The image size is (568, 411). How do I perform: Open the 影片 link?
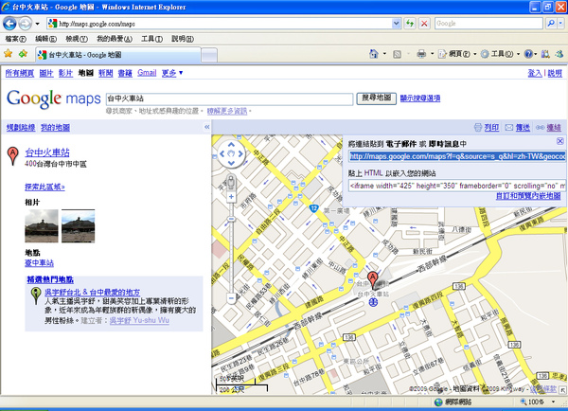(x=65, y=73)
